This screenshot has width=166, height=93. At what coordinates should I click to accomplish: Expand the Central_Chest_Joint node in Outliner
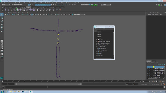click(96, 45)
